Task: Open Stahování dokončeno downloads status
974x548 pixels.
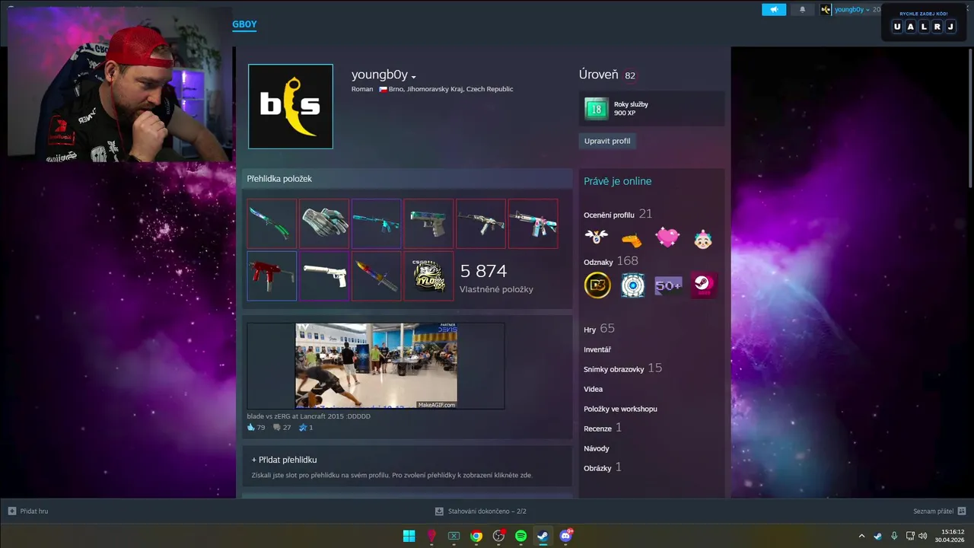Action: pyautogui.click(x=481, y=511)
